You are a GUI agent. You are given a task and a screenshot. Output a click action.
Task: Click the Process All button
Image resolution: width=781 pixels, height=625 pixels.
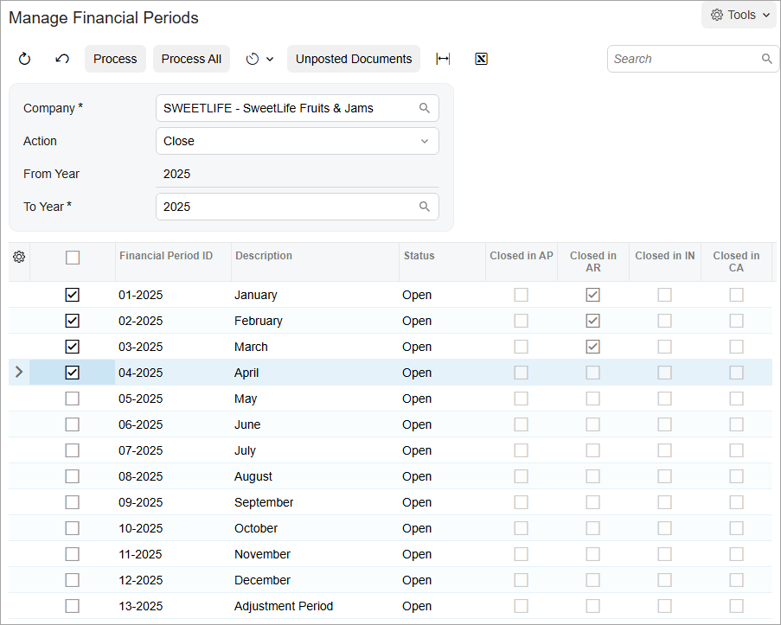tap(191, 59)
